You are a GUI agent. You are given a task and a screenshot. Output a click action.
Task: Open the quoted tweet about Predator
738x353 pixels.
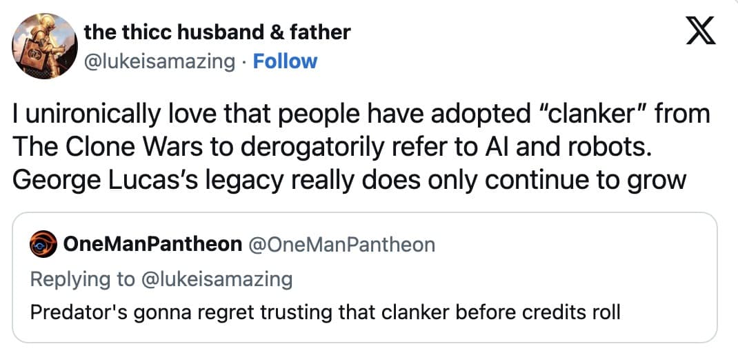coord(364,312)
